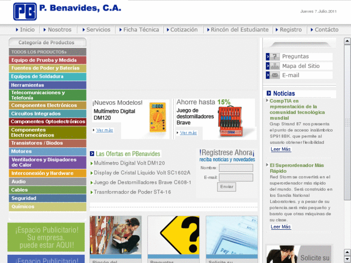Select the Químicos category
The image size is (351, 263).
47,207
